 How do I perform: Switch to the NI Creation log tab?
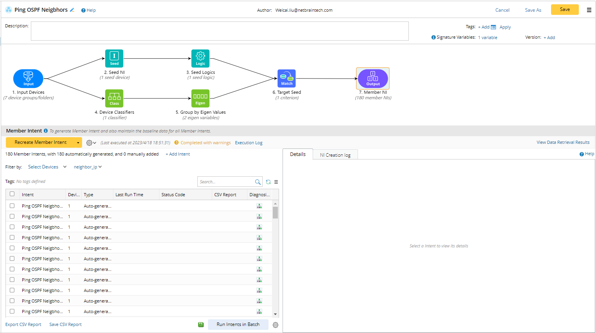pos(335,155)
